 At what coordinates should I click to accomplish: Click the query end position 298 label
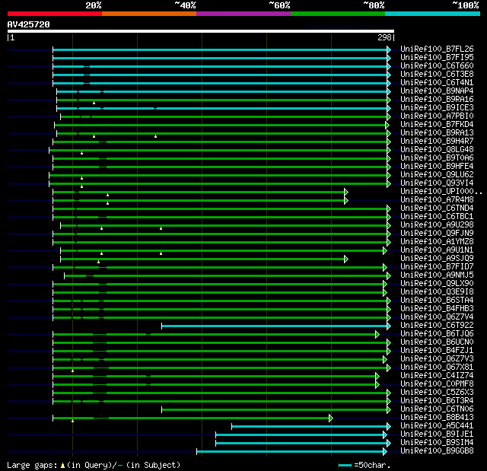click(384, 37)
